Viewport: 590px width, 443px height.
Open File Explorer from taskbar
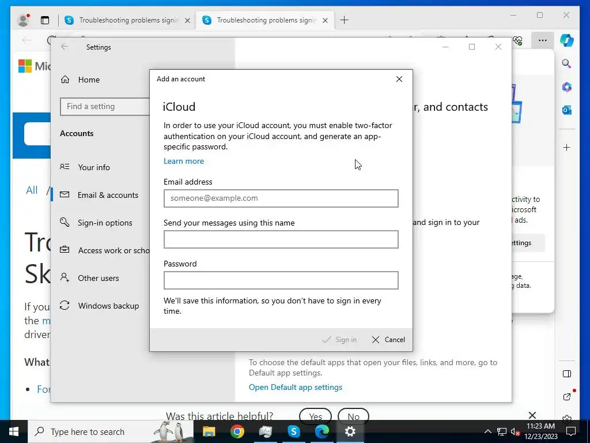[x=209, y=431]
